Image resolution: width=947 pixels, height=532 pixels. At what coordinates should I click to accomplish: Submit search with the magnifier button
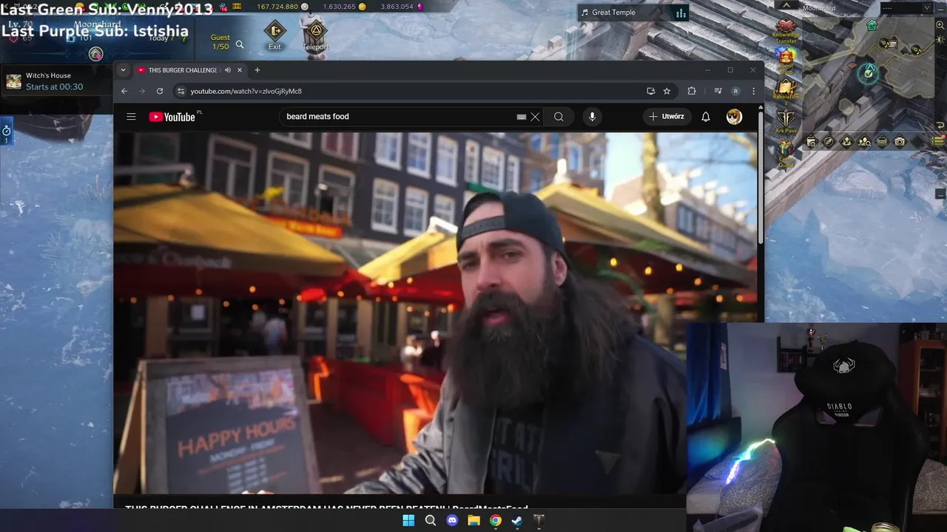(559, 117)
